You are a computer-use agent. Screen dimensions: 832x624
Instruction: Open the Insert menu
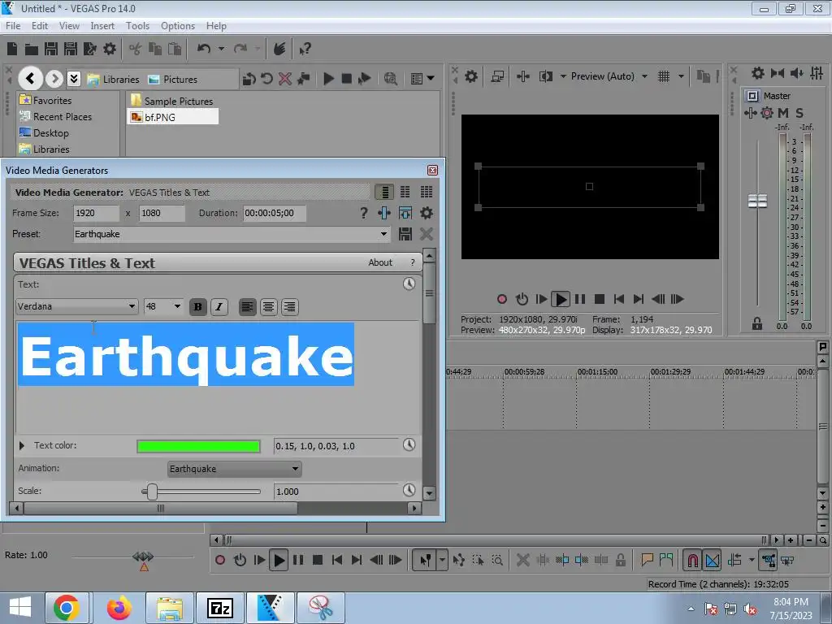[102, 25]
